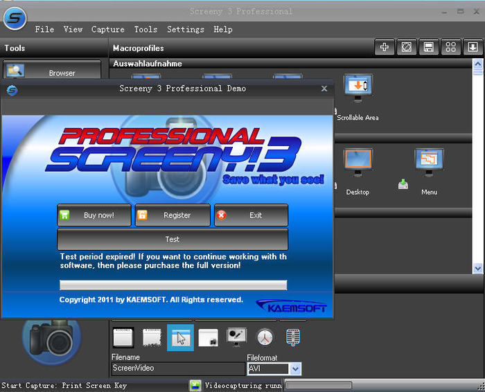Select the Scrollable Area capture profile icon
This screenshot has width=485, height=392.
(x=358, y=87)
